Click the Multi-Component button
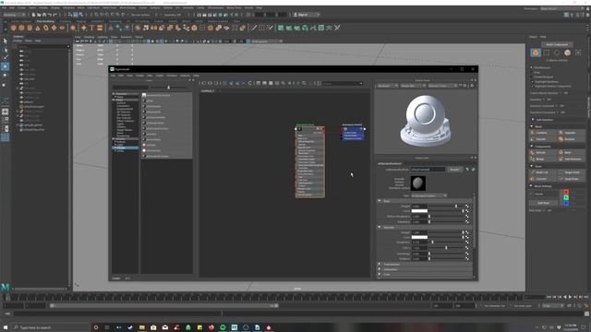The width and height of the screenshot is (591, 332). [557, 44]
